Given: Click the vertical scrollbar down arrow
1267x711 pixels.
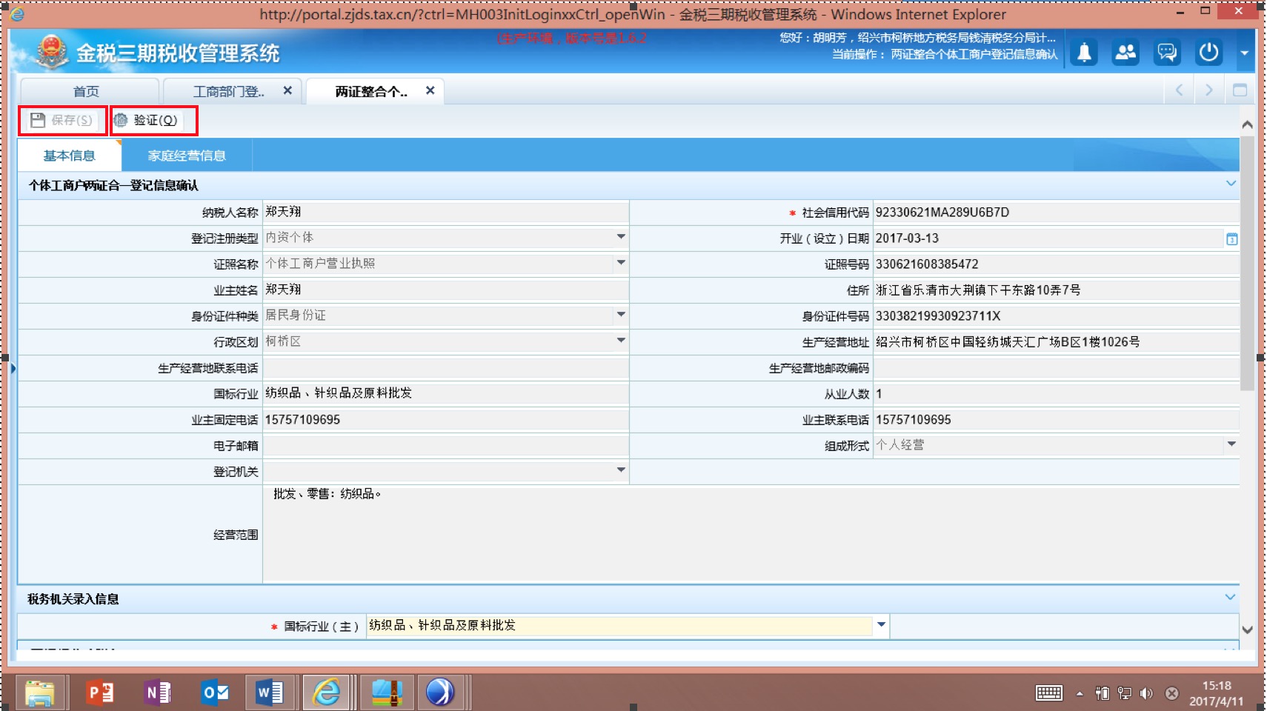Looking at the screenshot, I should (1247, 630).
